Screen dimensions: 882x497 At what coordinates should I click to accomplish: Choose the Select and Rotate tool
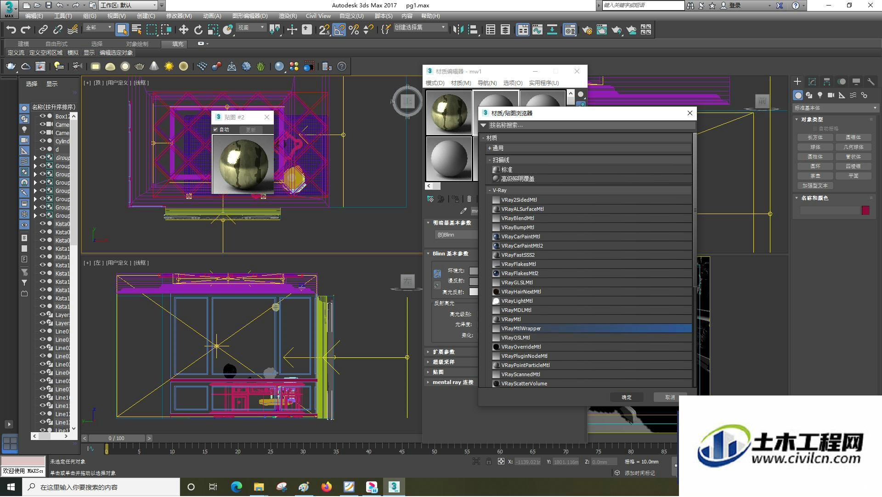click(x=198, y=30)
